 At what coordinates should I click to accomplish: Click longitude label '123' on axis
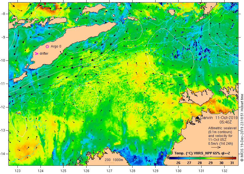[17, 171]
